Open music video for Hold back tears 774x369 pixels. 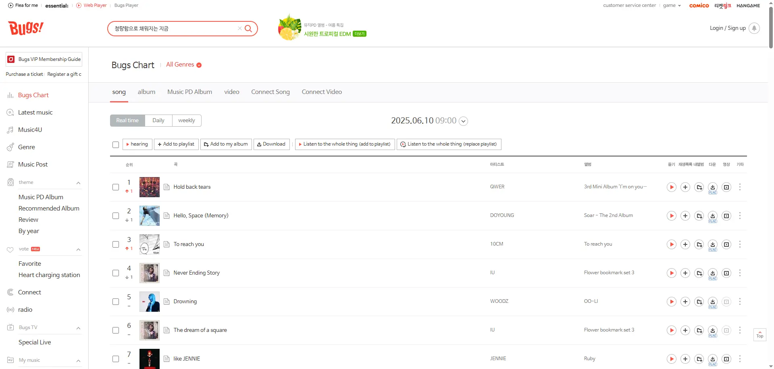pyautogui.click(x=726, y=187)
